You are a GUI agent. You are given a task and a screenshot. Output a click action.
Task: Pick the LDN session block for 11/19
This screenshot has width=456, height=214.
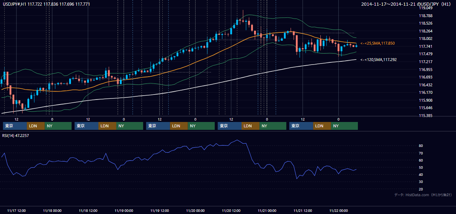coord(179,126)
